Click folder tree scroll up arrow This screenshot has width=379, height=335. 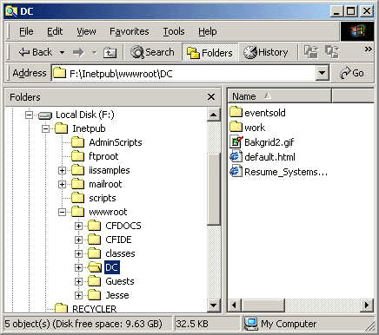point(214,115)
